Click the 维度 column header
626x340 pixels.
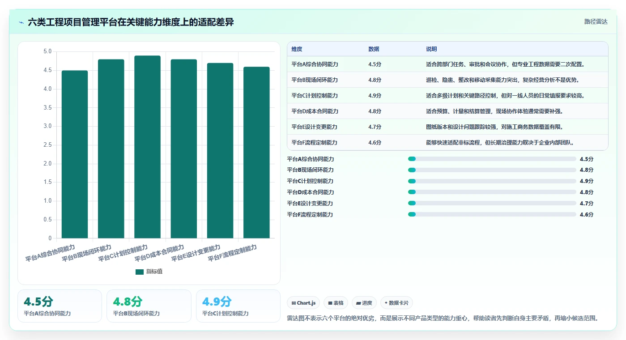coord(297,49)
